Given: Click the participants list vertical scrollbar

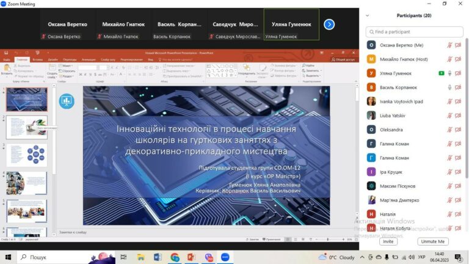Looking at the screenshot, I should [x=467, y=108].
